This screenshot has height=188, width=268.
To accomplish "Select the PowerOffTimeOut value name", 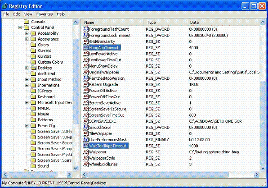I will coord(104,97).
